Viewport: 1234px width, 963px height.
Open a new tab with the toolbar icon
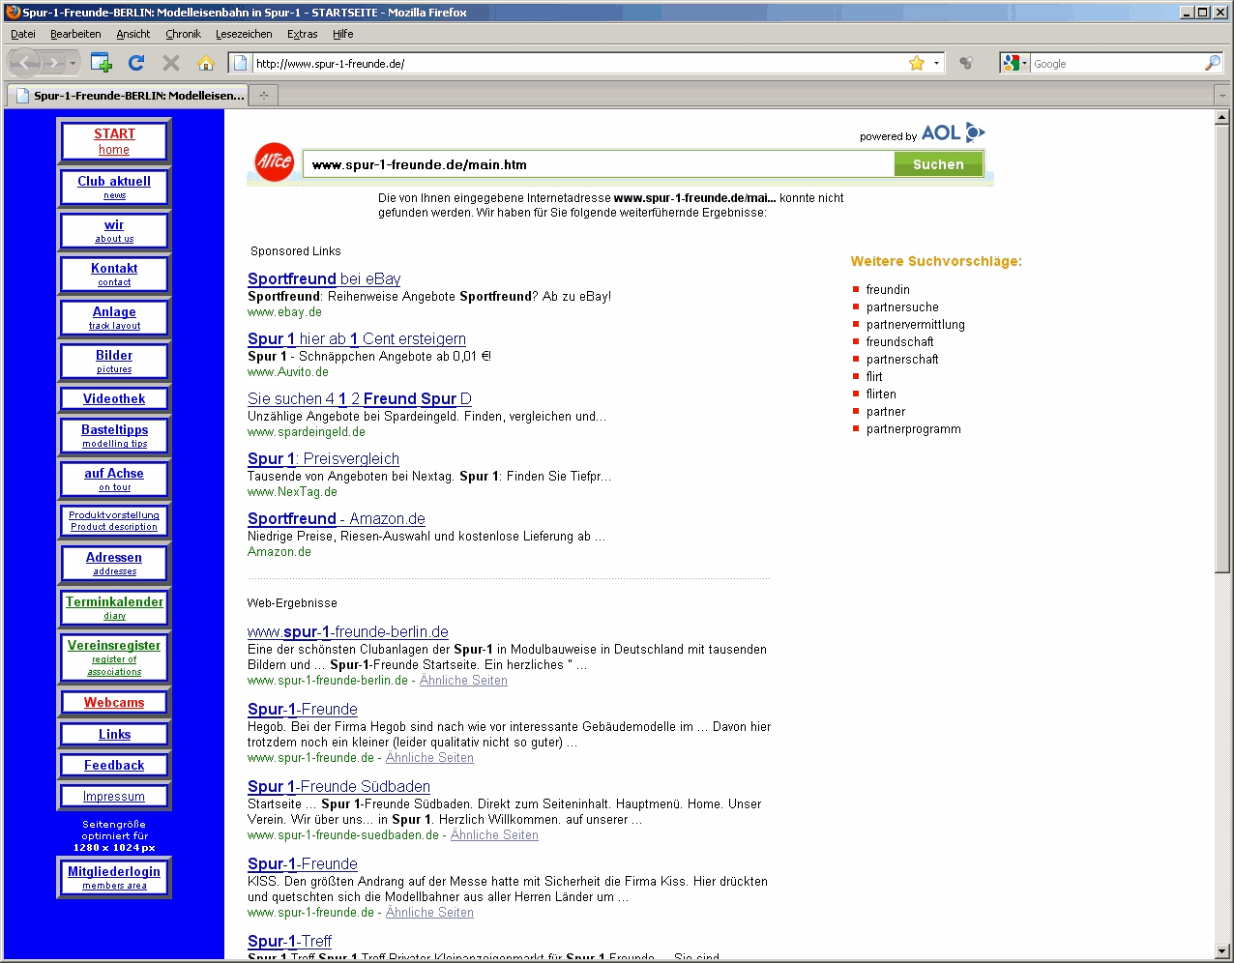pos(102,63)
